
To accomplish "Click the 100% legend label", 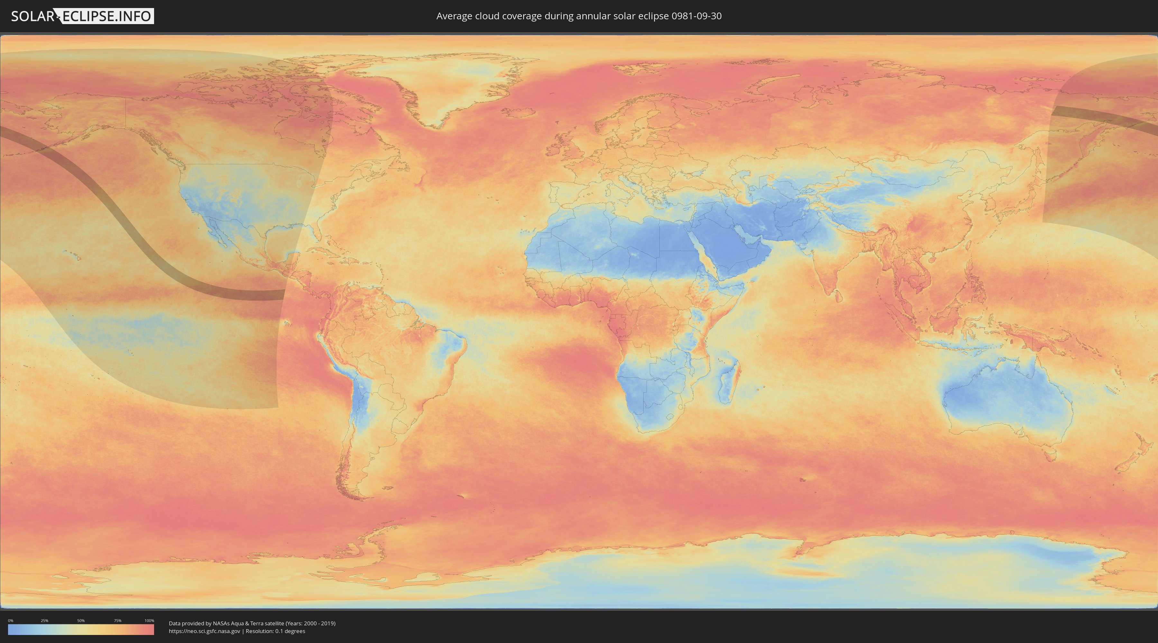I will coord(149,620).
